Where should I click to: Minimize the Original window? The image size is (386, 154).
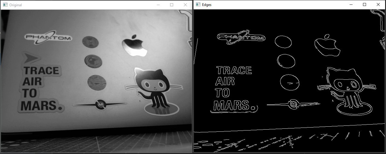point(158,5)
